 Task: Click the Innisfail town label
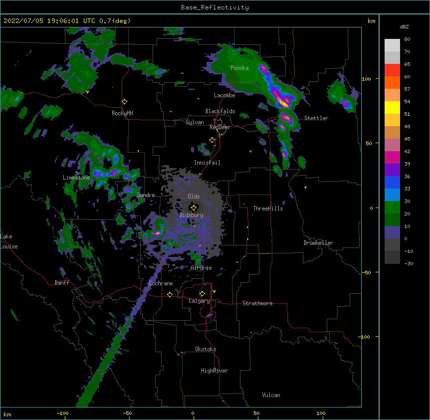207,163
